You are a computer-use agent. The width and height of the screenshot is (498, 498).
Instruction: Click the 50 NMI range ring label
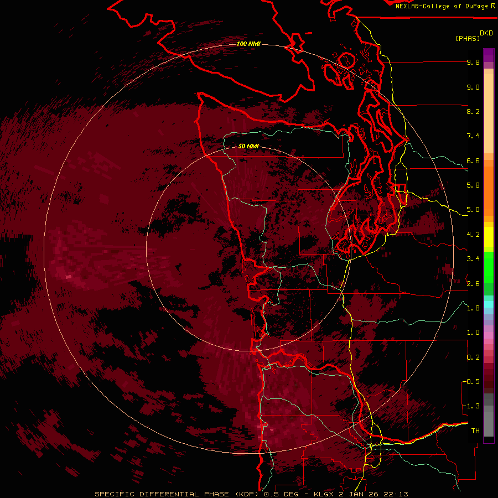pyautogui.click(x=248, y=146)
